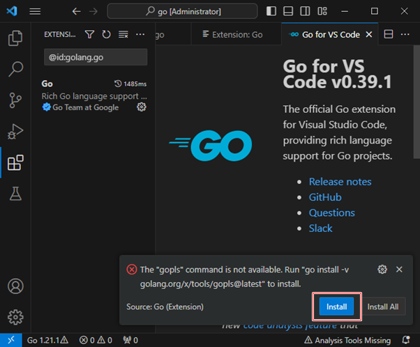The image size is (420, 347).
Task: Click the red error icon in notification
Action: (132, 270)
